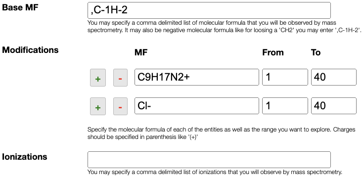This screenshot has width=364, height=178.
Task: Click the red minus button beside C9H17N2+
Action: pos(120,78)
